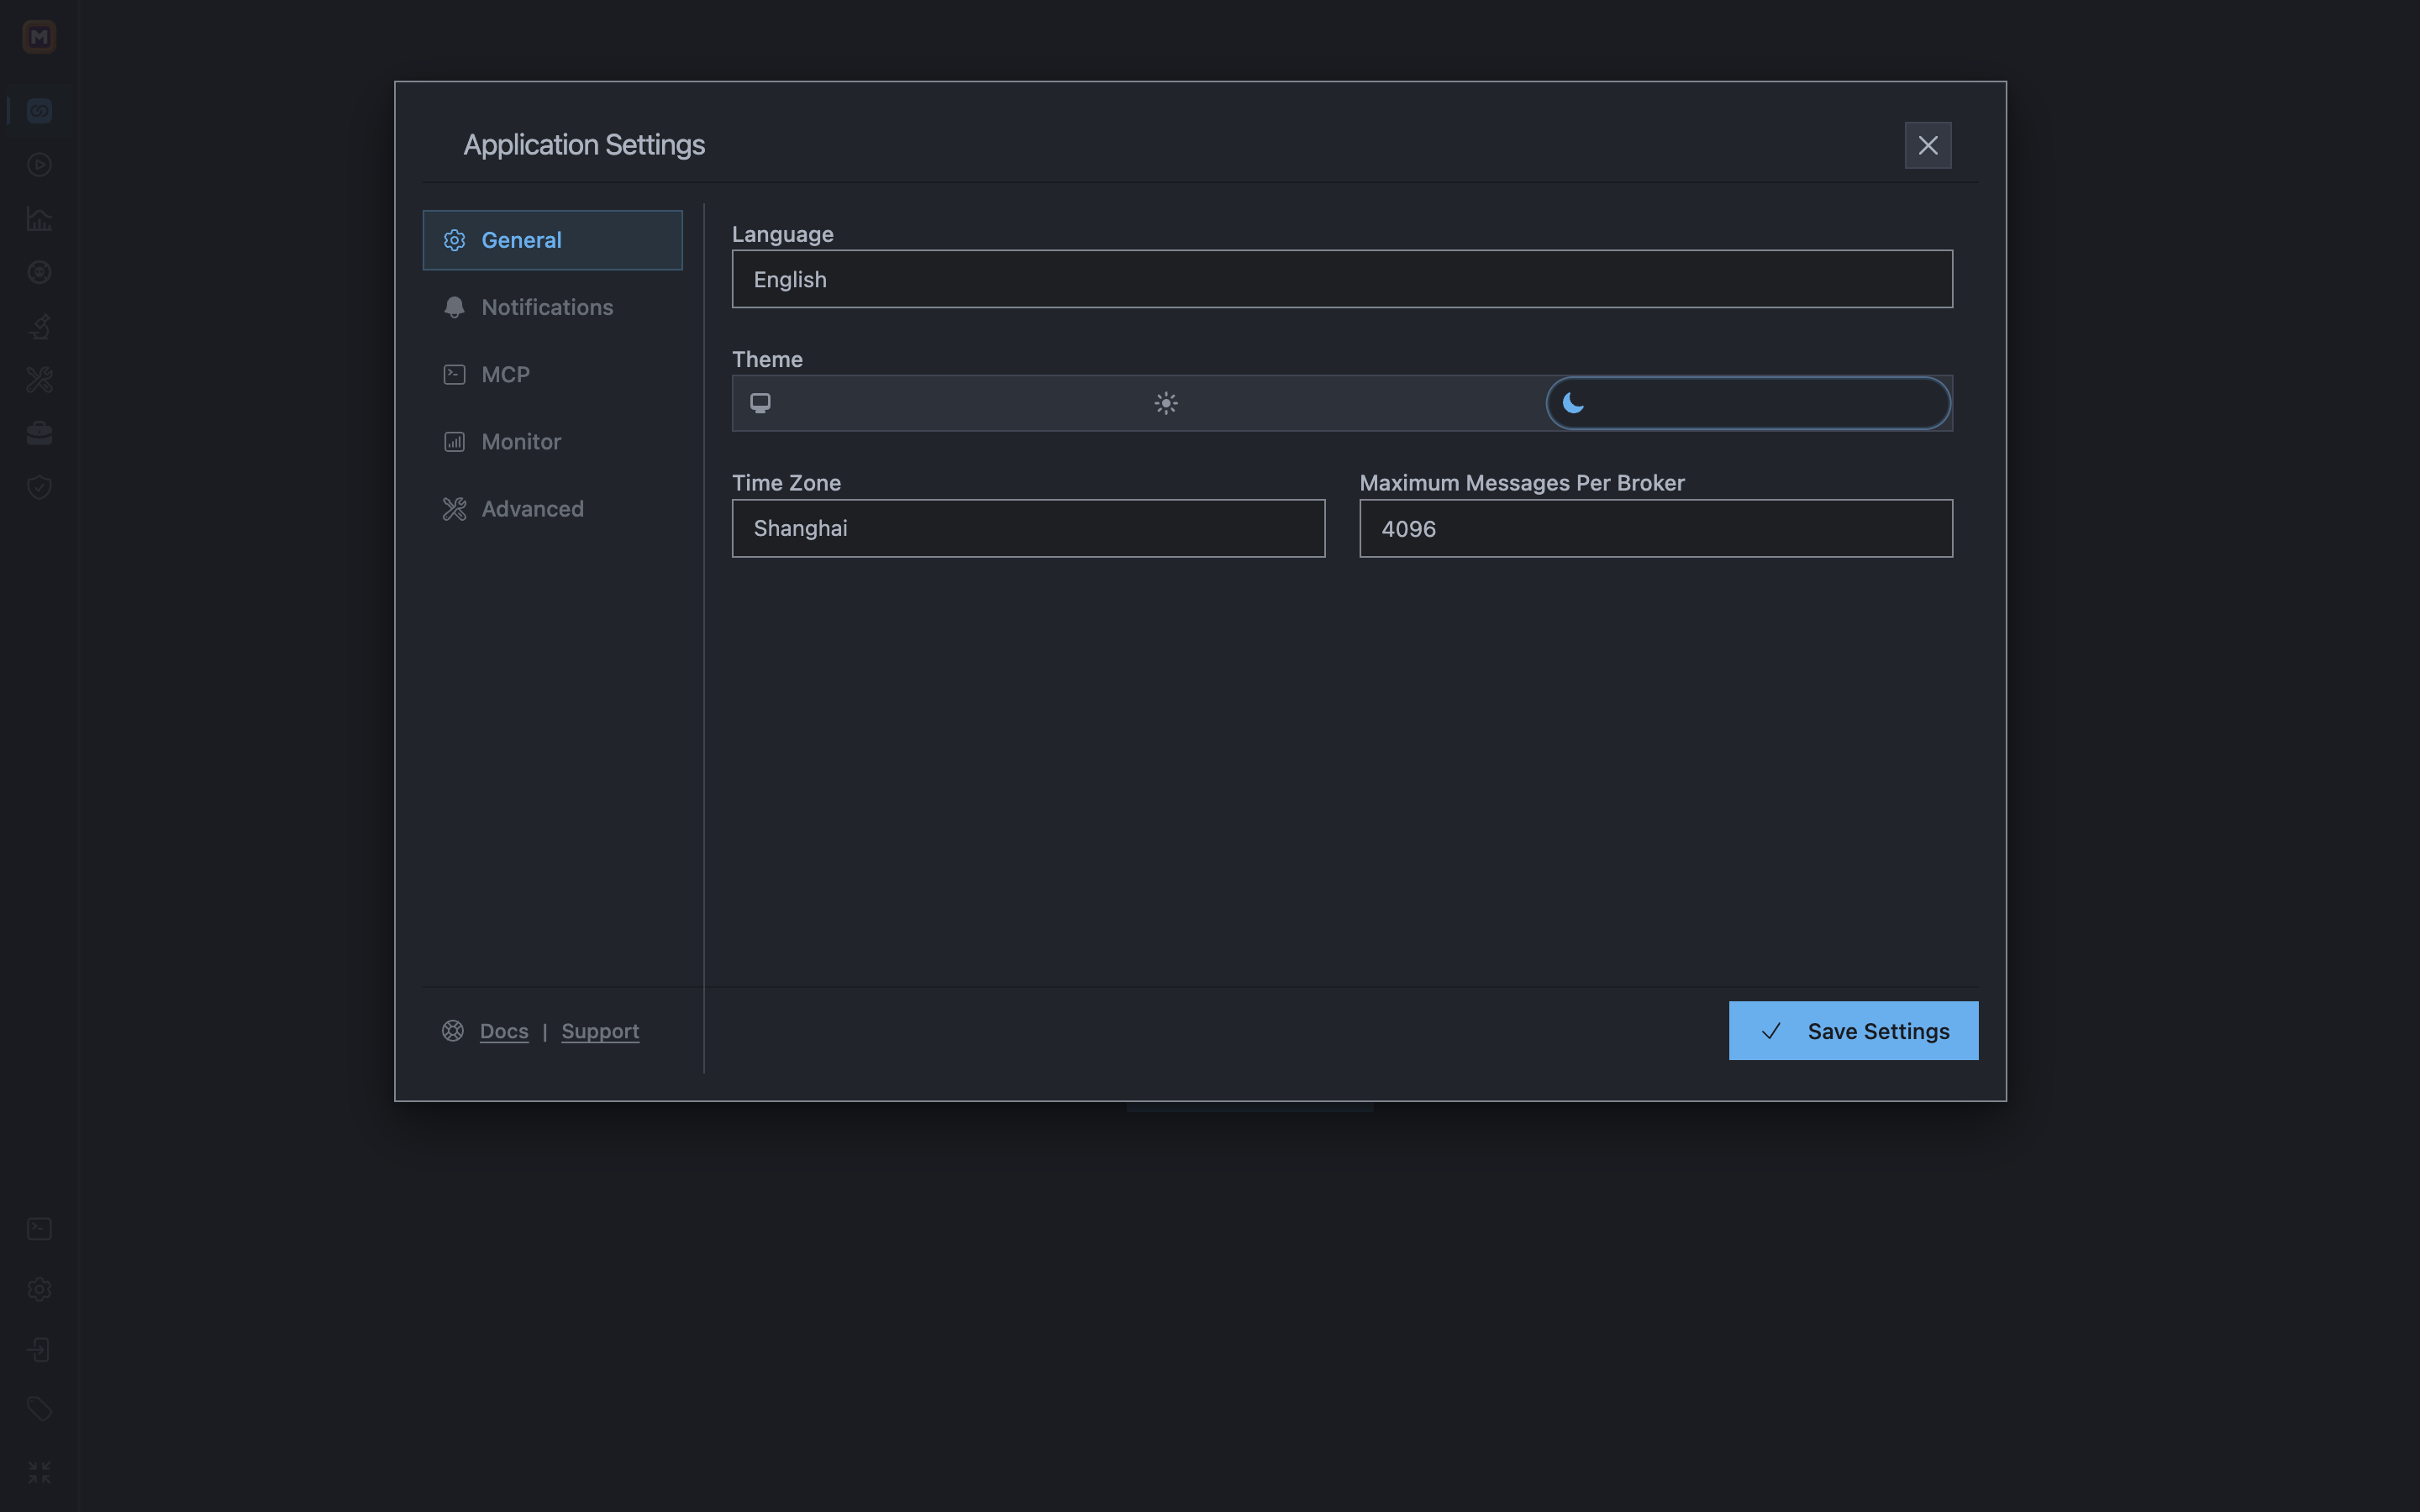Screen dimensions: 2420x1512
Task: Open the skull circle icon in sidebar
Action: [39, 272]
